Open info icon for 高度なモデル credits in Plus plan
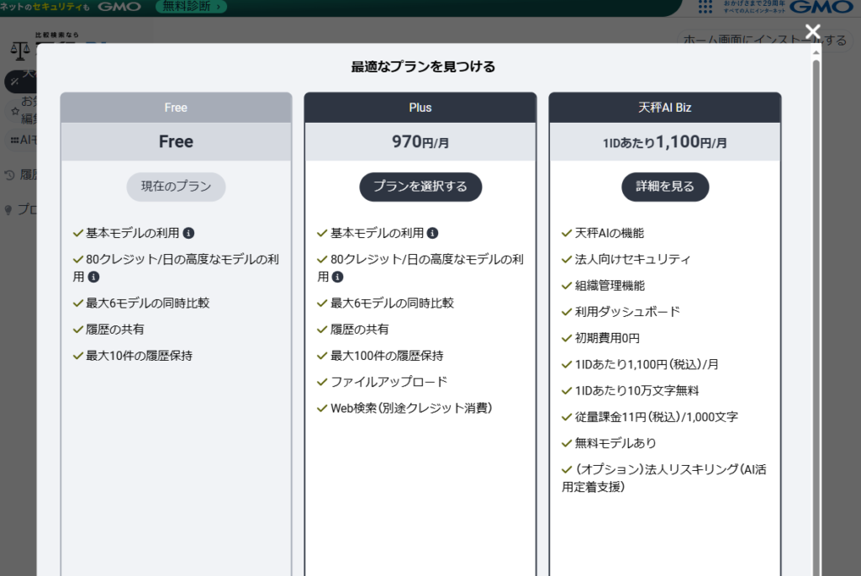The width and height of the screenshot is (861, 576). tap(338, 277)
